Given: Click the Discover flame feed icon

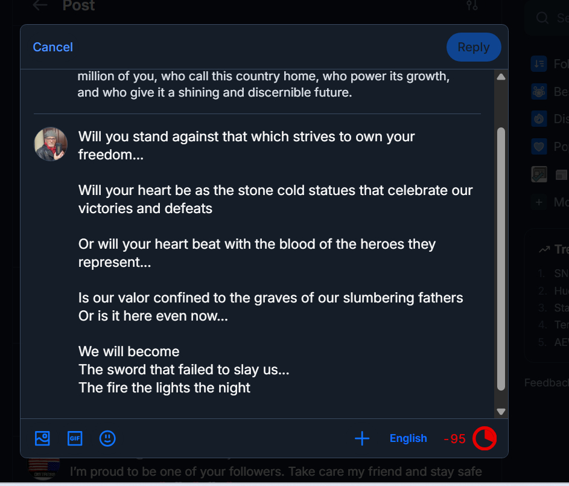Looking at the screenshot, I should point(539,119).
